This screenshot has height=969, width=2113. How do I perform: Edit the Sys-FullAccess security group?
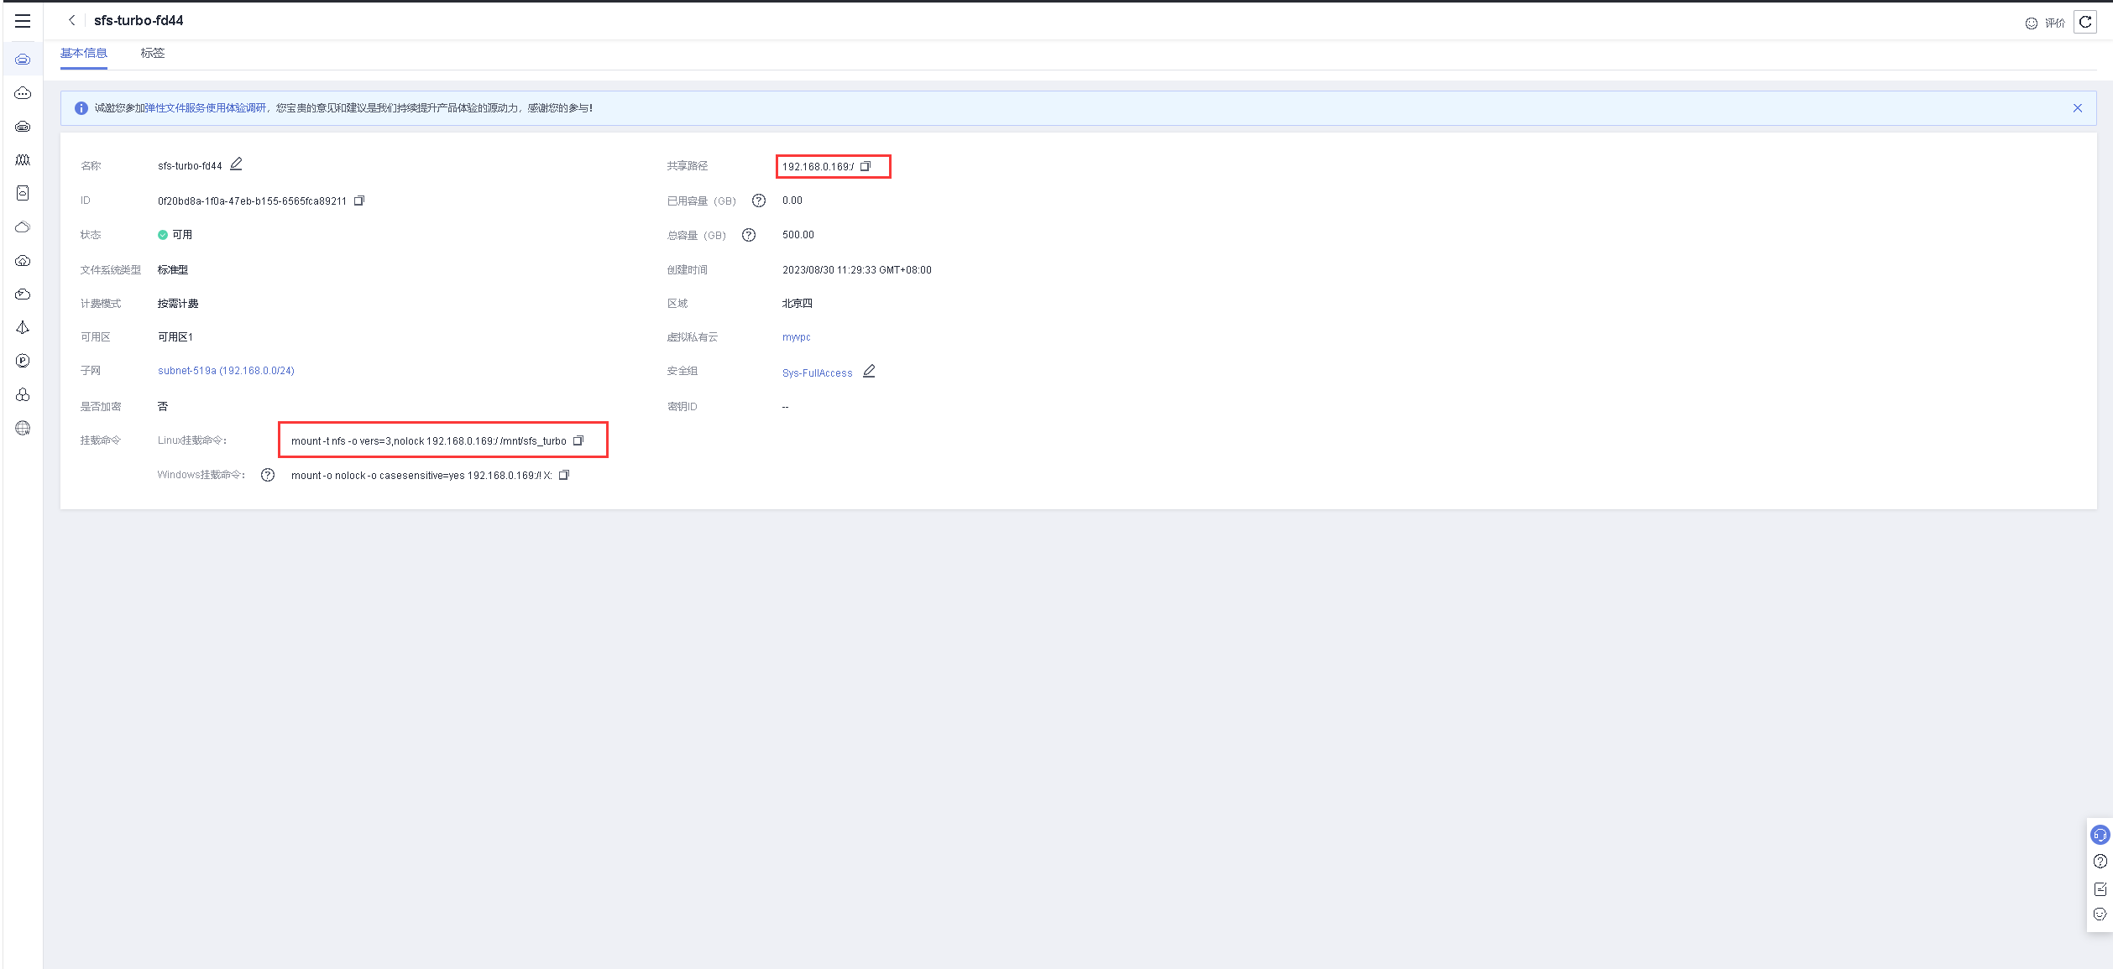(869, 371)
